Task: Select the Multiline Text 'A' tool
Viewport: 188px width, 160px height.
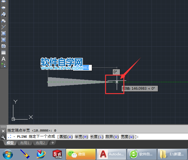Action: point(3,59)
